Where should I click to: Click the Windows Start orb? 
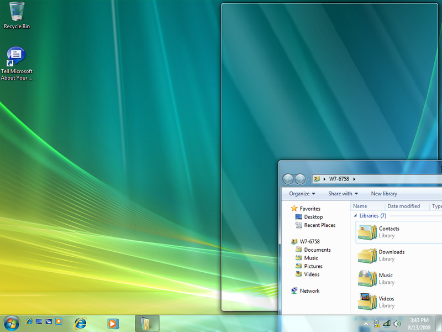tap(11, 323)
